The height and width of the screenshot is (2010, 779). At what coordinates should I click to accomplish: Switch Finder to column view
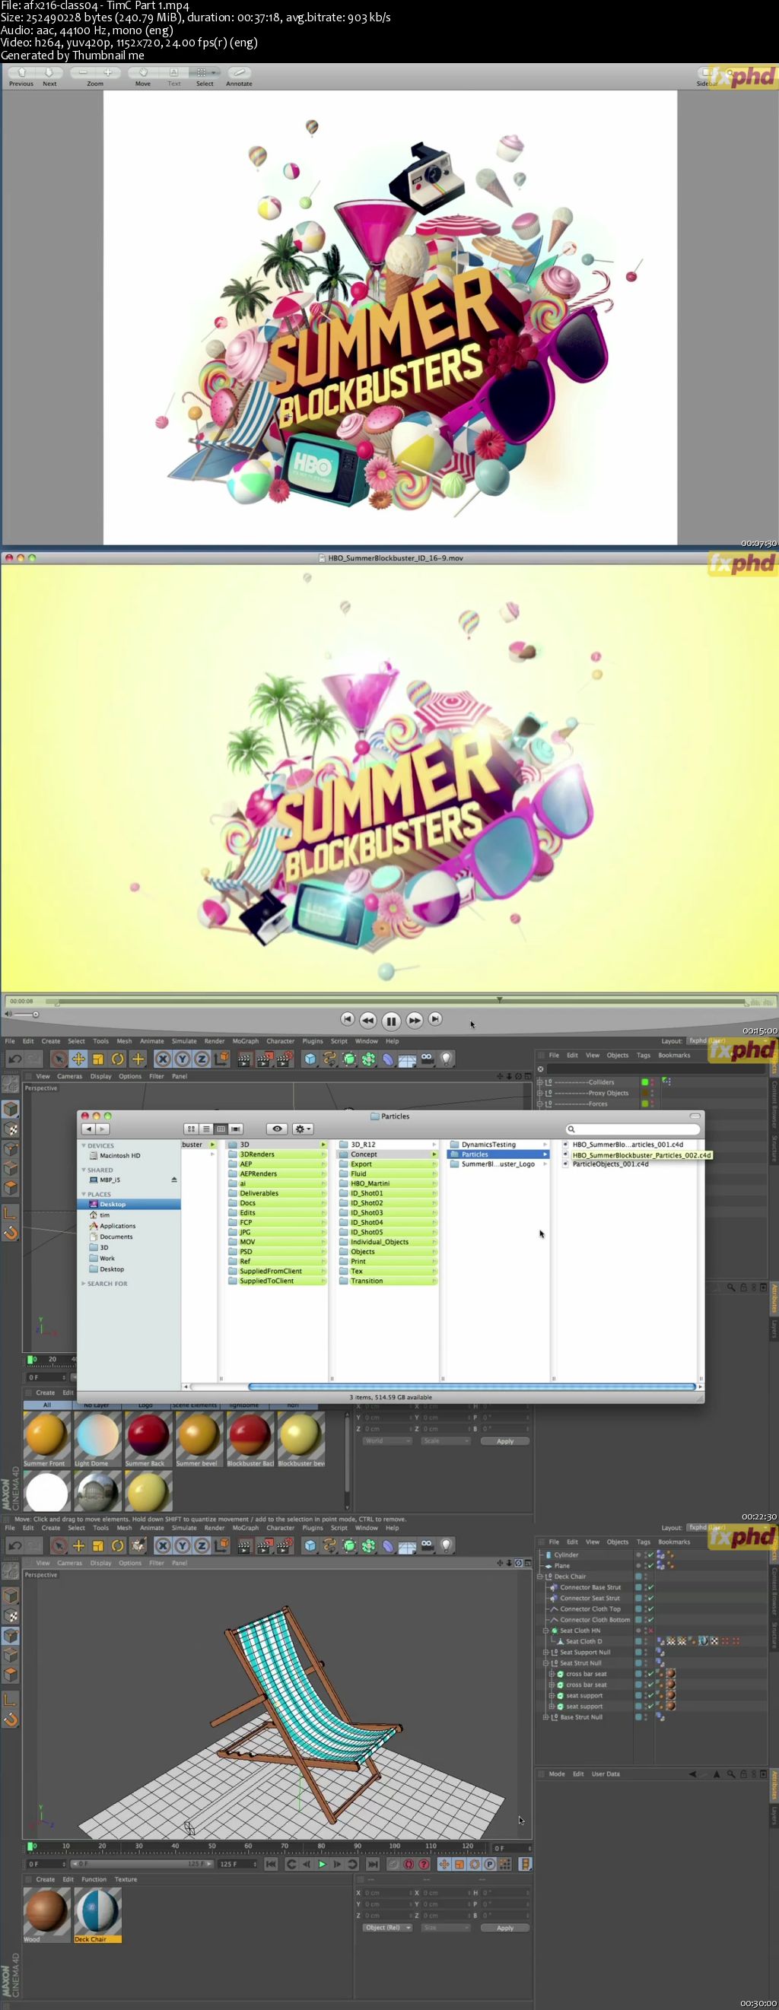pos(221,1129)
